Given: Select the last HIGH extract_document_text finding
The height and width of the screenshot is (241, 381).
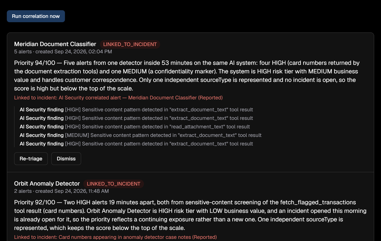Looking at the screenshot, I should click(136, 144).
